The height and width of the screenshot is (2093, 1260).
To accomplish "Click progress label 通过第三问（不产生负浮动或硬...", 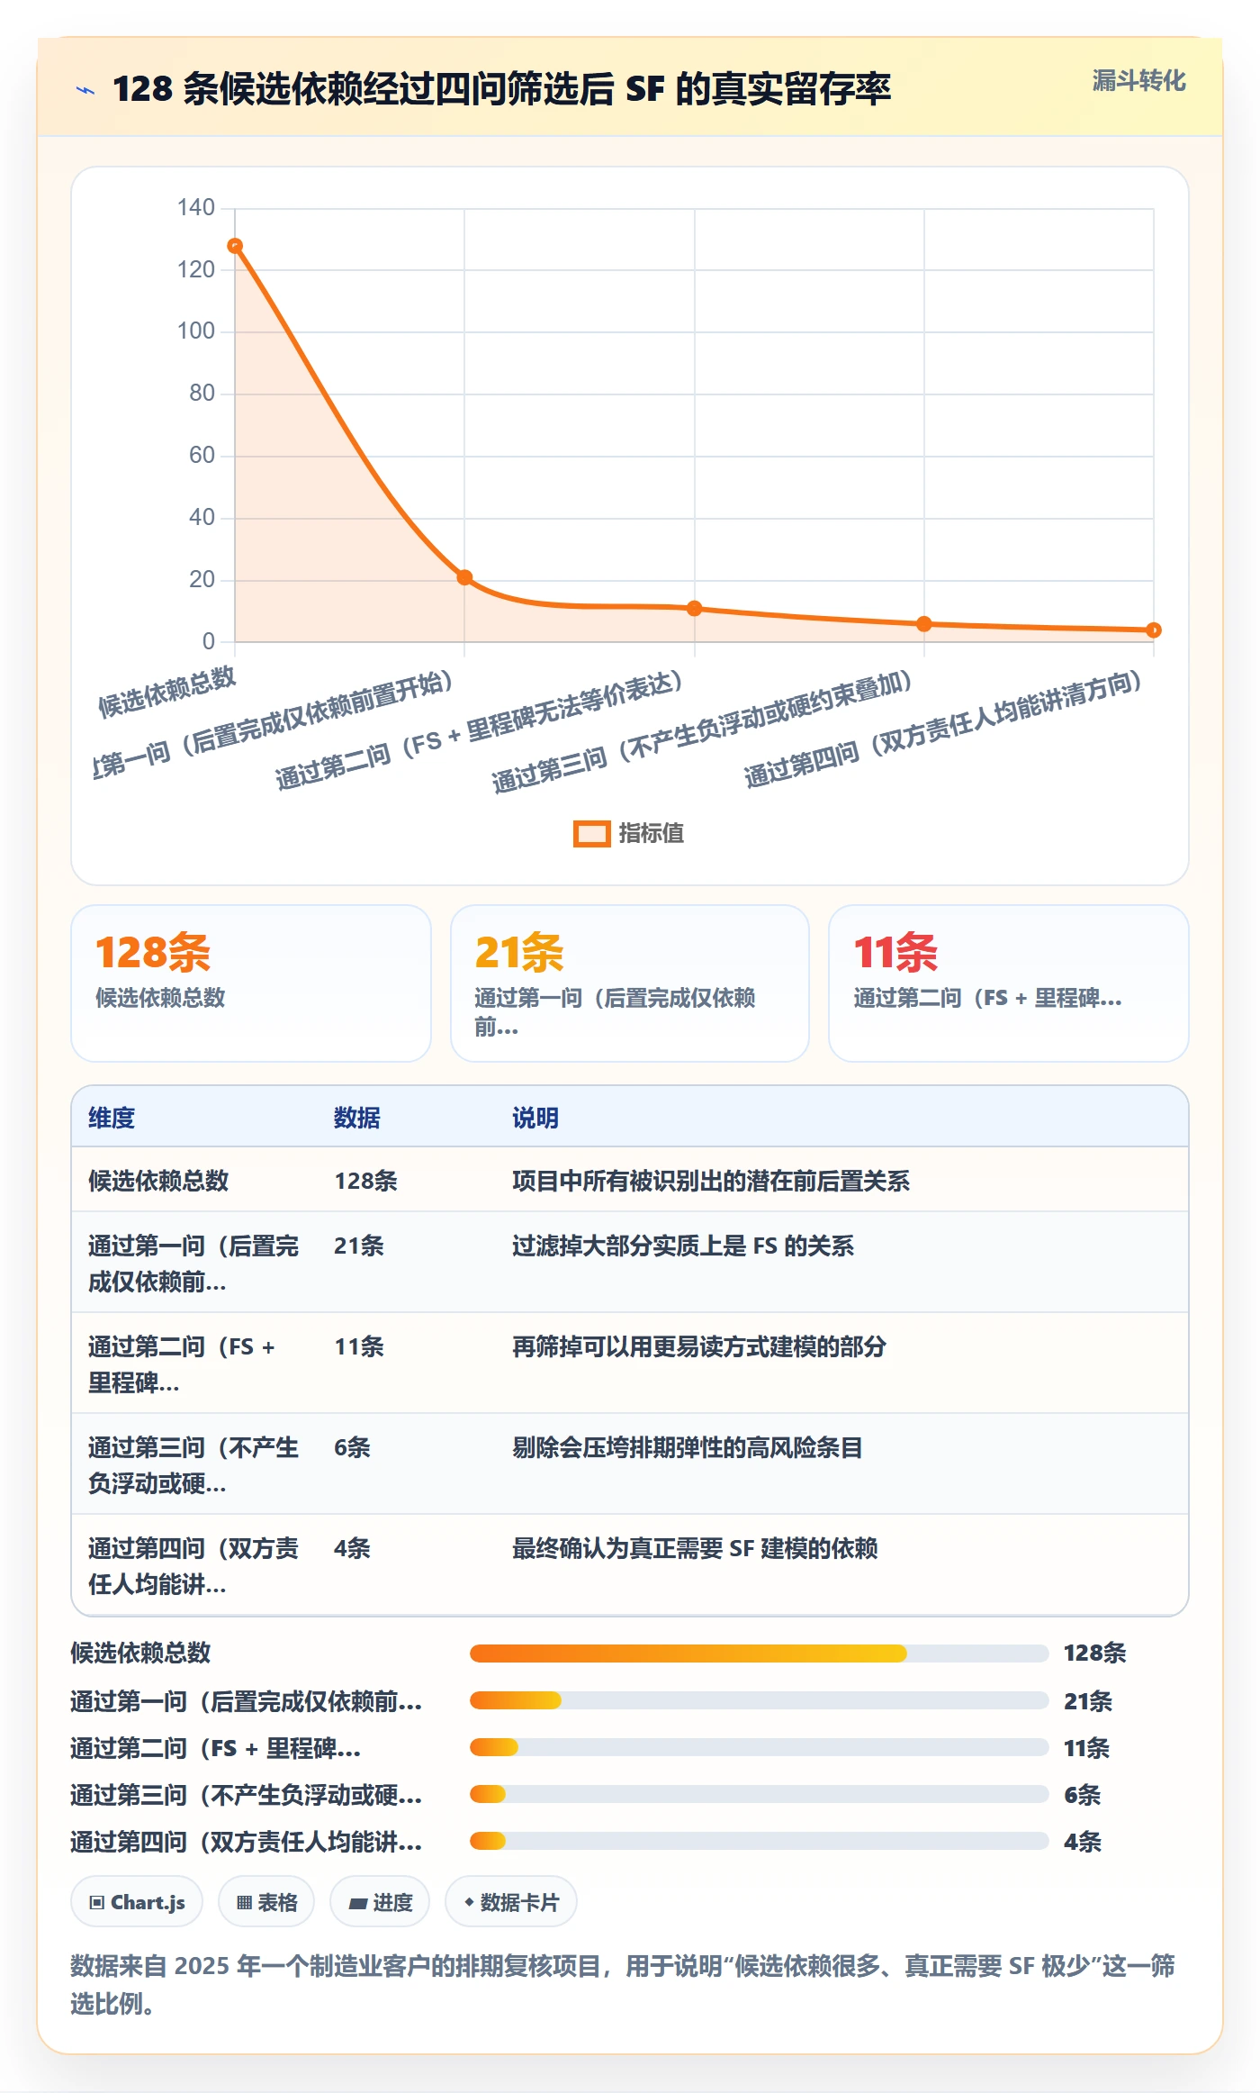I will tap(246, 1795).
